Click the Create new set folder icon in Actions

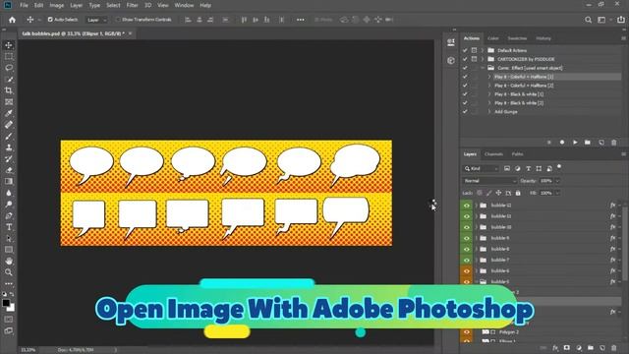tap(588, 143)
